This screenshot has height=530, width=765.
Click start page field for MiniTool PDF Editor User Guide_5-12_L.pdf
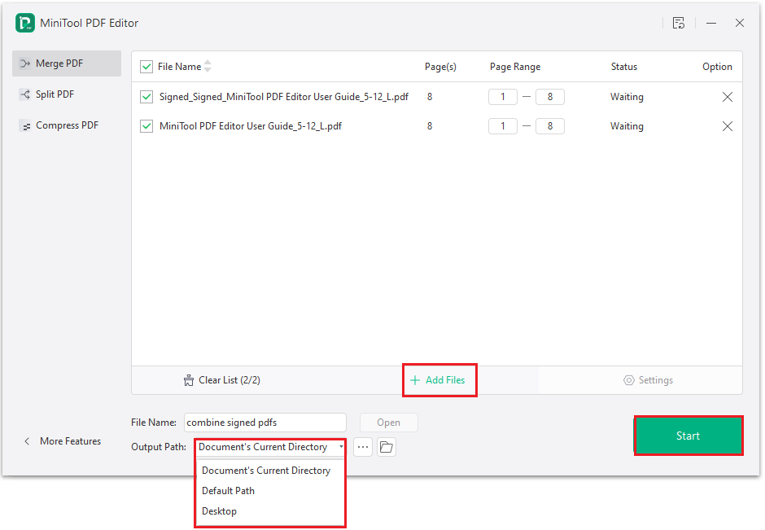[x=502, y=126]
